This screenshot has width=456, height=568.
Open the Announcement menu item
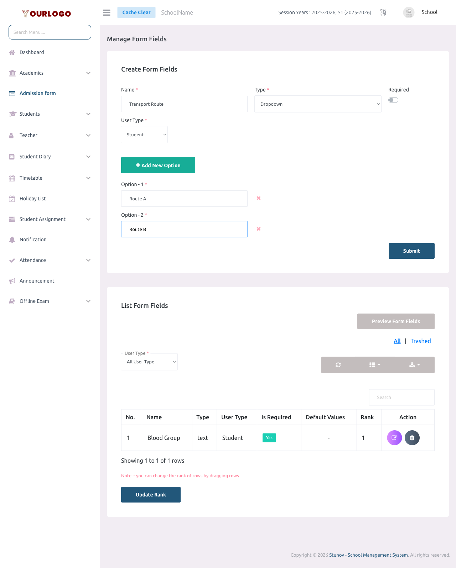click(37, 281)
